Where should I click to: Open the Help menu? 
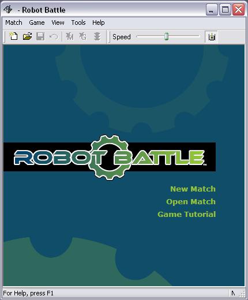[99, 22]
